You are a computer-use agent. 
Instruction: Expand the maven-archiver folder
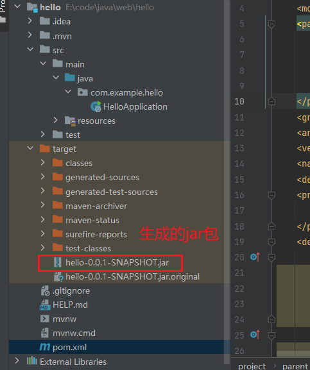(x=43, y=205)
